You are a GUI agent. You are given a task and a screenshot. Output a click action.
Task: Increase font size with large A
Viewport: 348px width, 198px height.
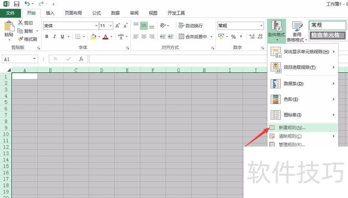click(x=117, y=26)
